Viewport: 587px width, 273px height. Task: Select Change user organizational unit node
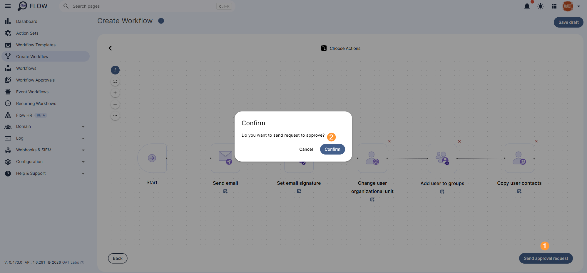pyautogui.click(x=372, y=158)
